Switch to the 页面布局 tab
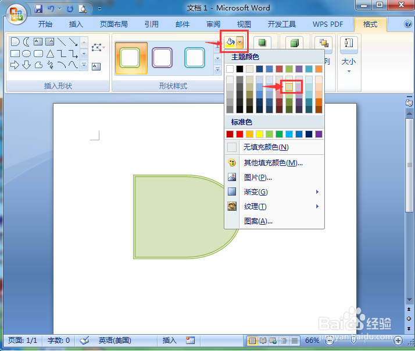The height and width of the screenshot is (351, 415). click(x=113, y=24)
